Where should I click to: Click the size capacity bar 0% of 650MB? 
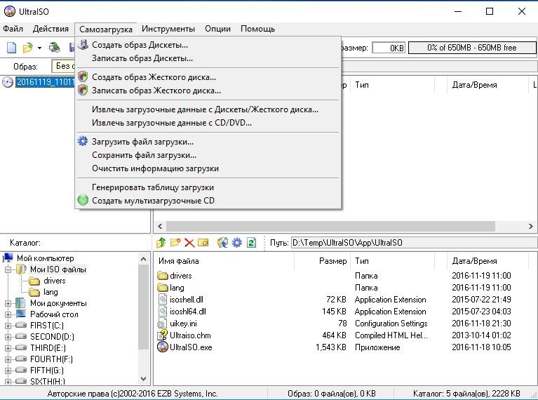(x=472, y=48)
